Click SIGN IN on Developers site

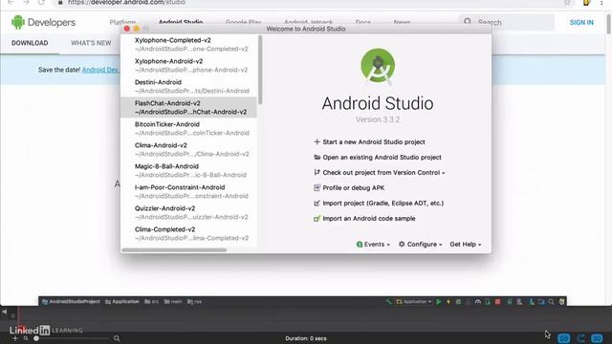[581, 22]
